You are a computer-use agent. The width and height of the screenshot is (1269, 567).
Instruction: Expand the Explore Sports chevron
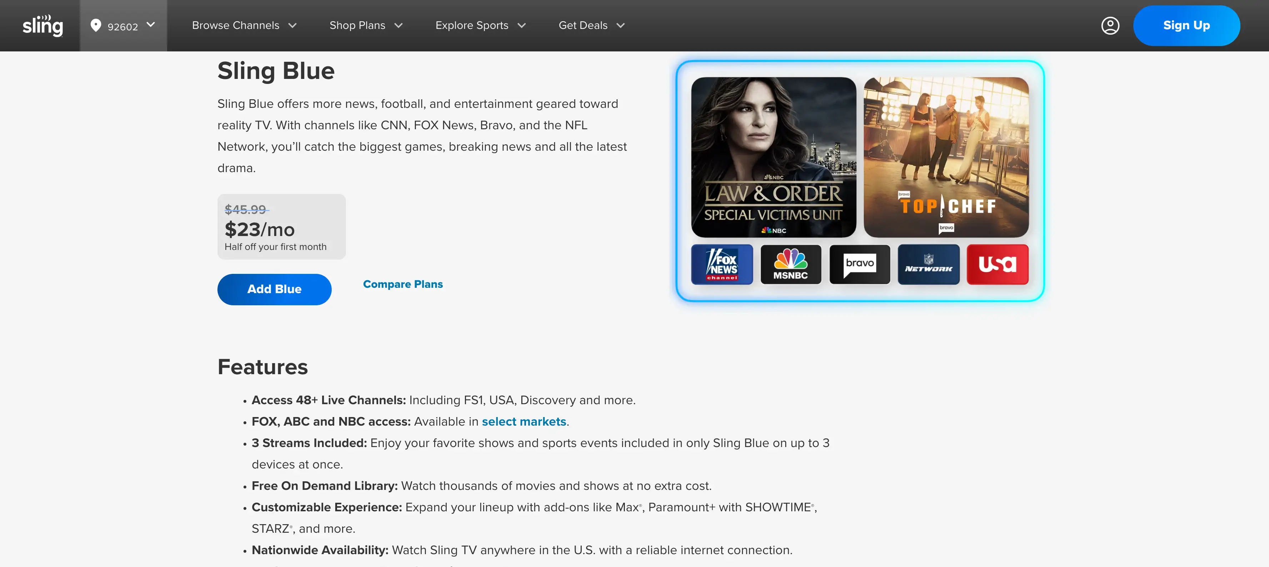522,26
